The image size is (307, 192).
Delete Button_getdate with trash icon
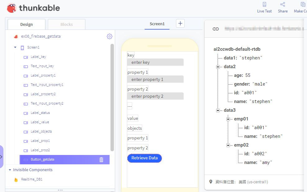click(x=101, y=160)
